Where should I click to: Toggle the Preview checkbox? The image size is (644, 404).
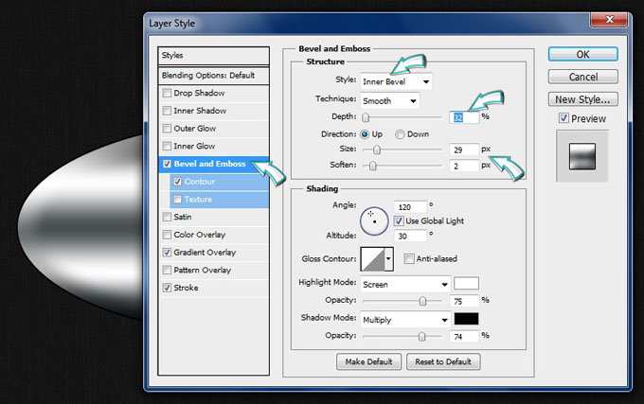[563, 118]
